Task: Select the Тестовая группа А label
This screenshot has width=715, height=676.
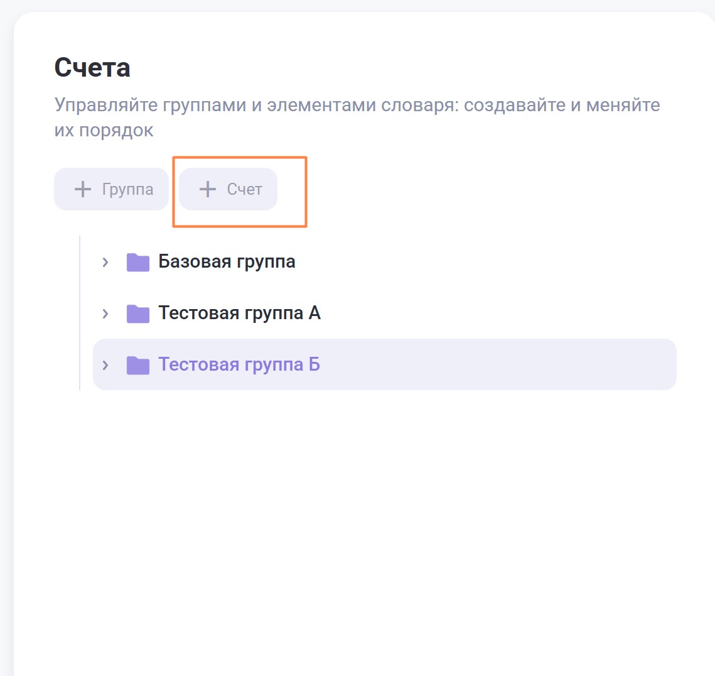Action: tap(239, 313)
